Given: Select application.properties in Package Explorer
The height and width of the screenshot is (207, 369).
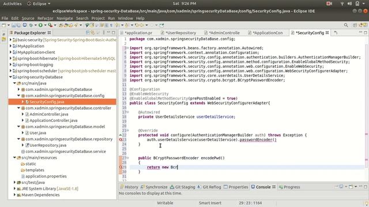Looking at the screenshot, I should click(x=46, y=177).
